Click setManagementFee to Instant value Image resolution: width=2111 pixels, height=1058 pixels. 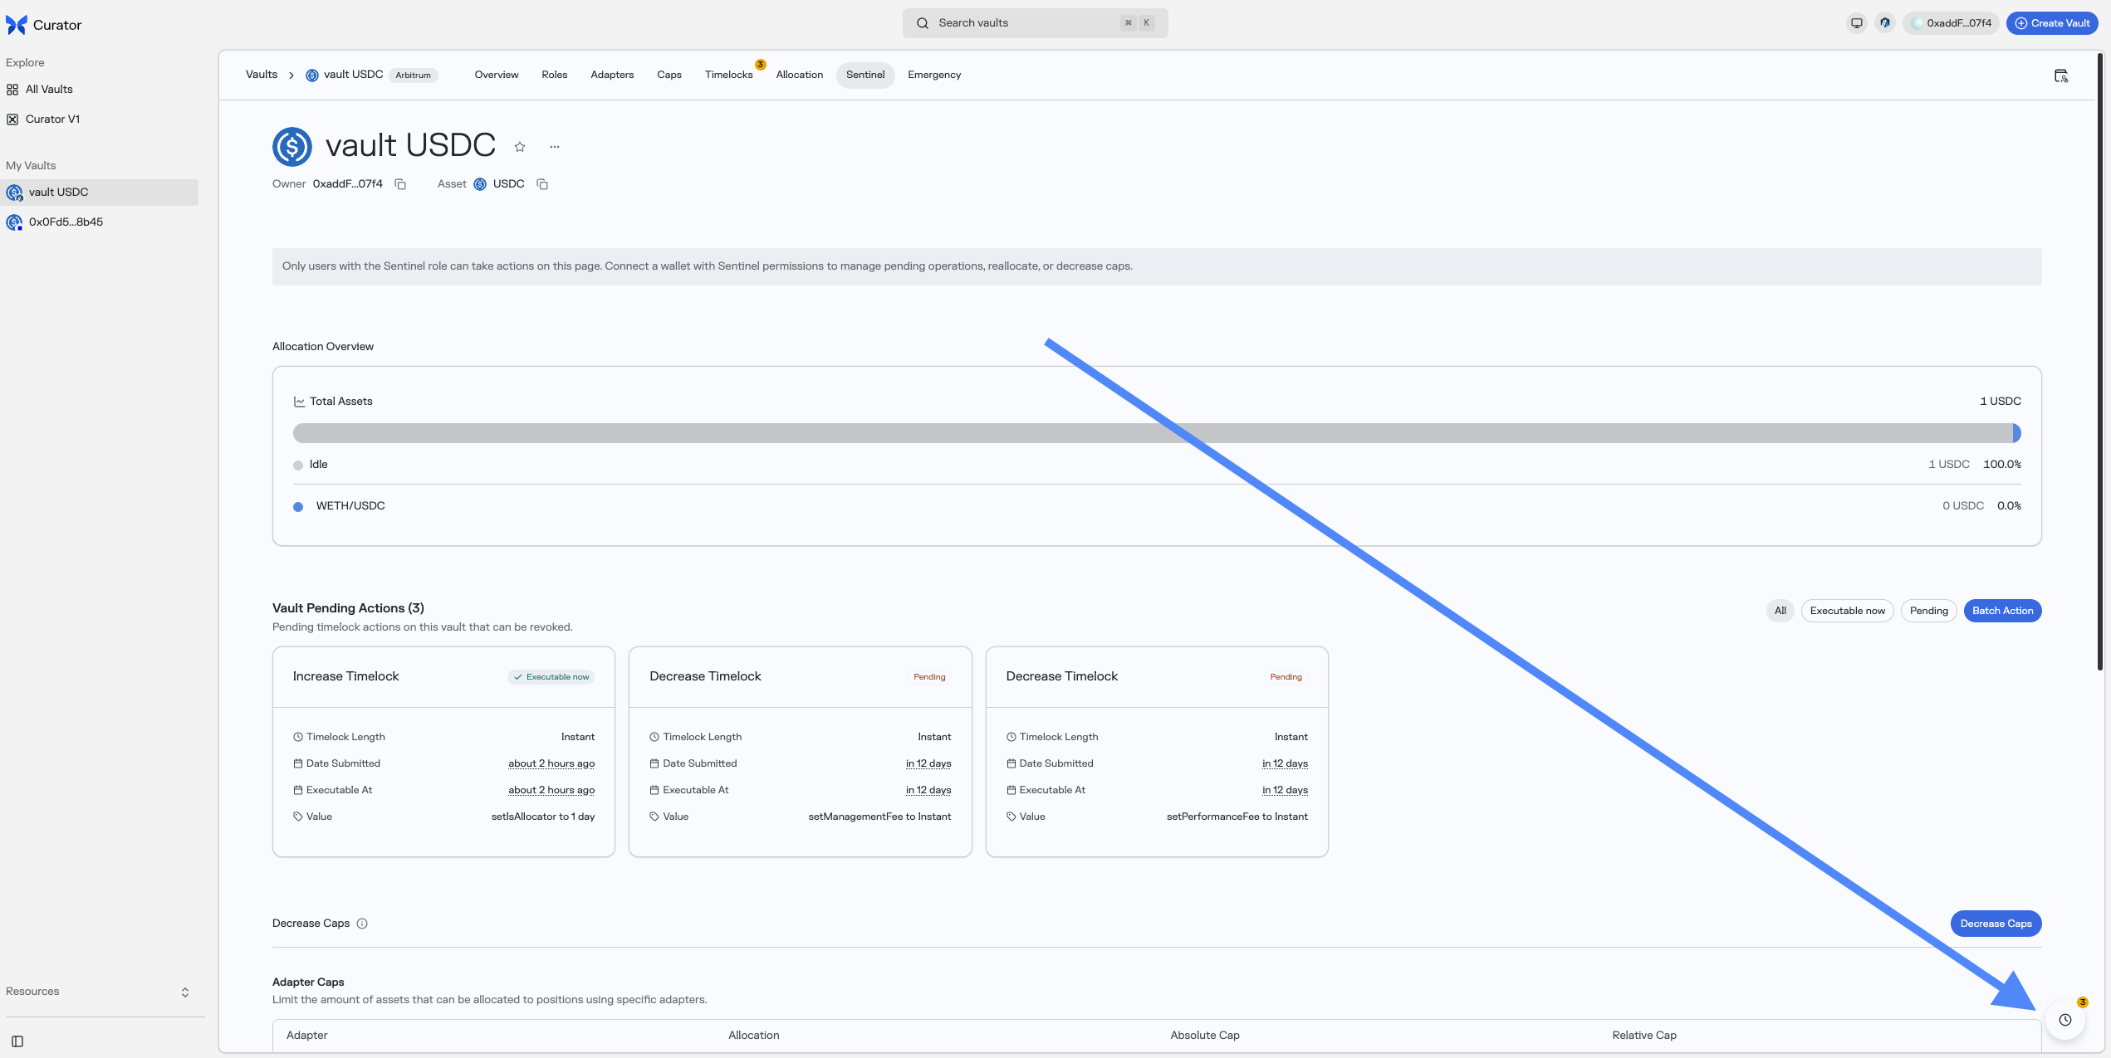point(880,817)
